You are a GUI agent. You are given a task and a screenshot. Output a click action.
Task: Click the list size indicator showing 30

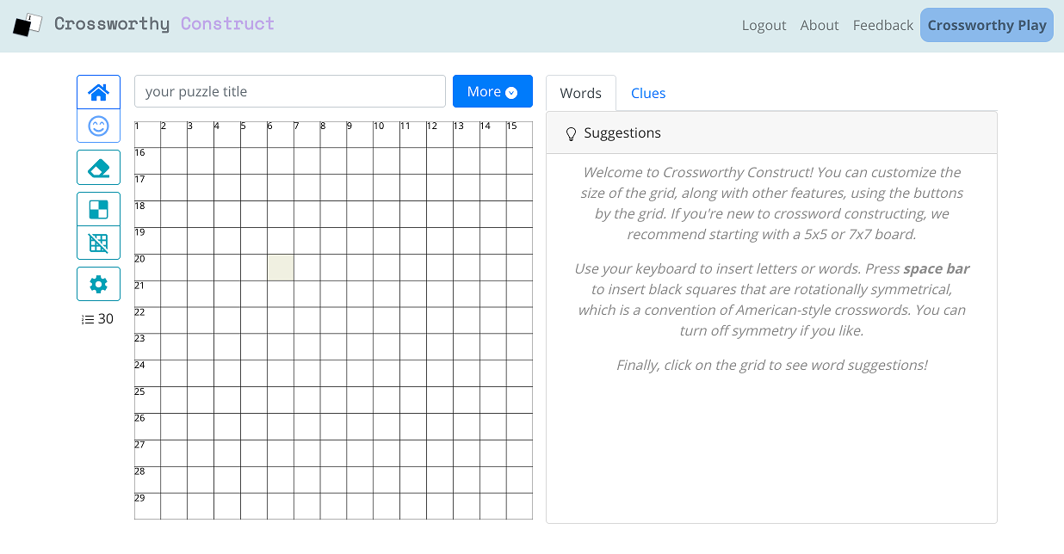pos(97,319)
